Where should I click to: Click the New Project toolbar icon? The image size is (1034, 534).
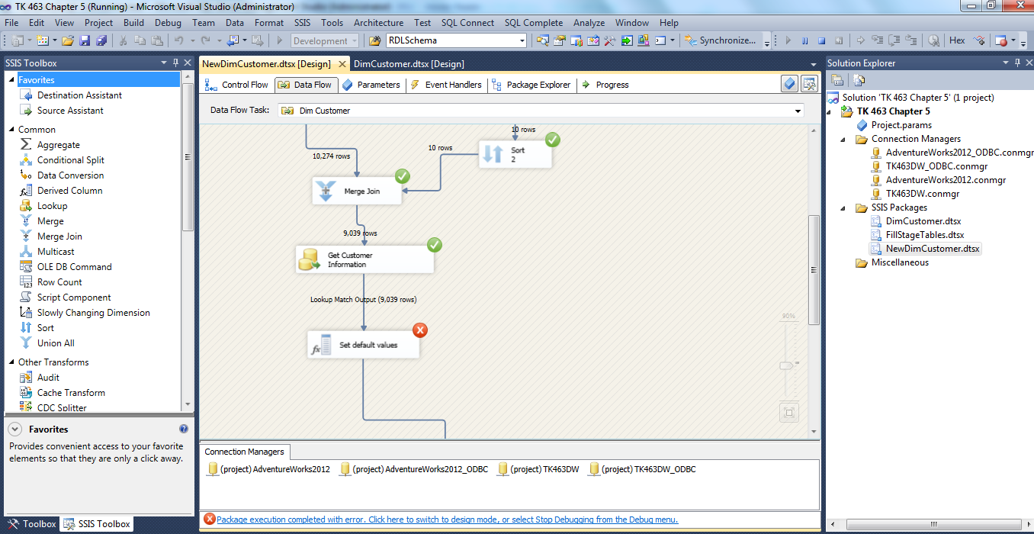(x=16, y=40)
